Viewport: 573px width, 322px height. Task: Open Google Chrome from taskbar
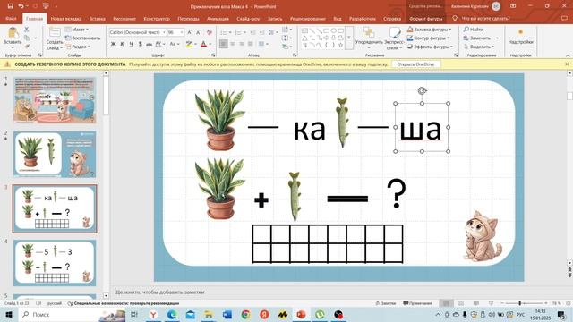tap(245, 314)
